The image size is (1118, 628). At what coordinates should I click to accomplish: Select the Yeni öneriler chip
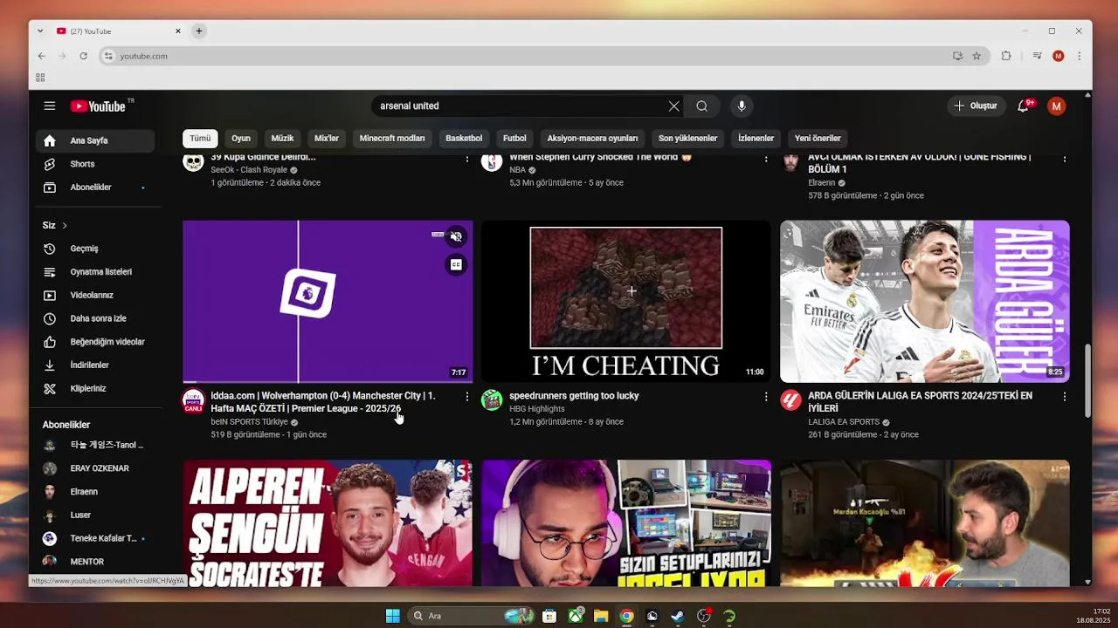point(818,138)
